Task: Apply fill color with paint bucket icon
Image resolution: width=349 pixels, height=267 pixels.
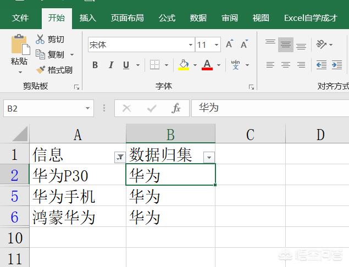Action: 184,65
